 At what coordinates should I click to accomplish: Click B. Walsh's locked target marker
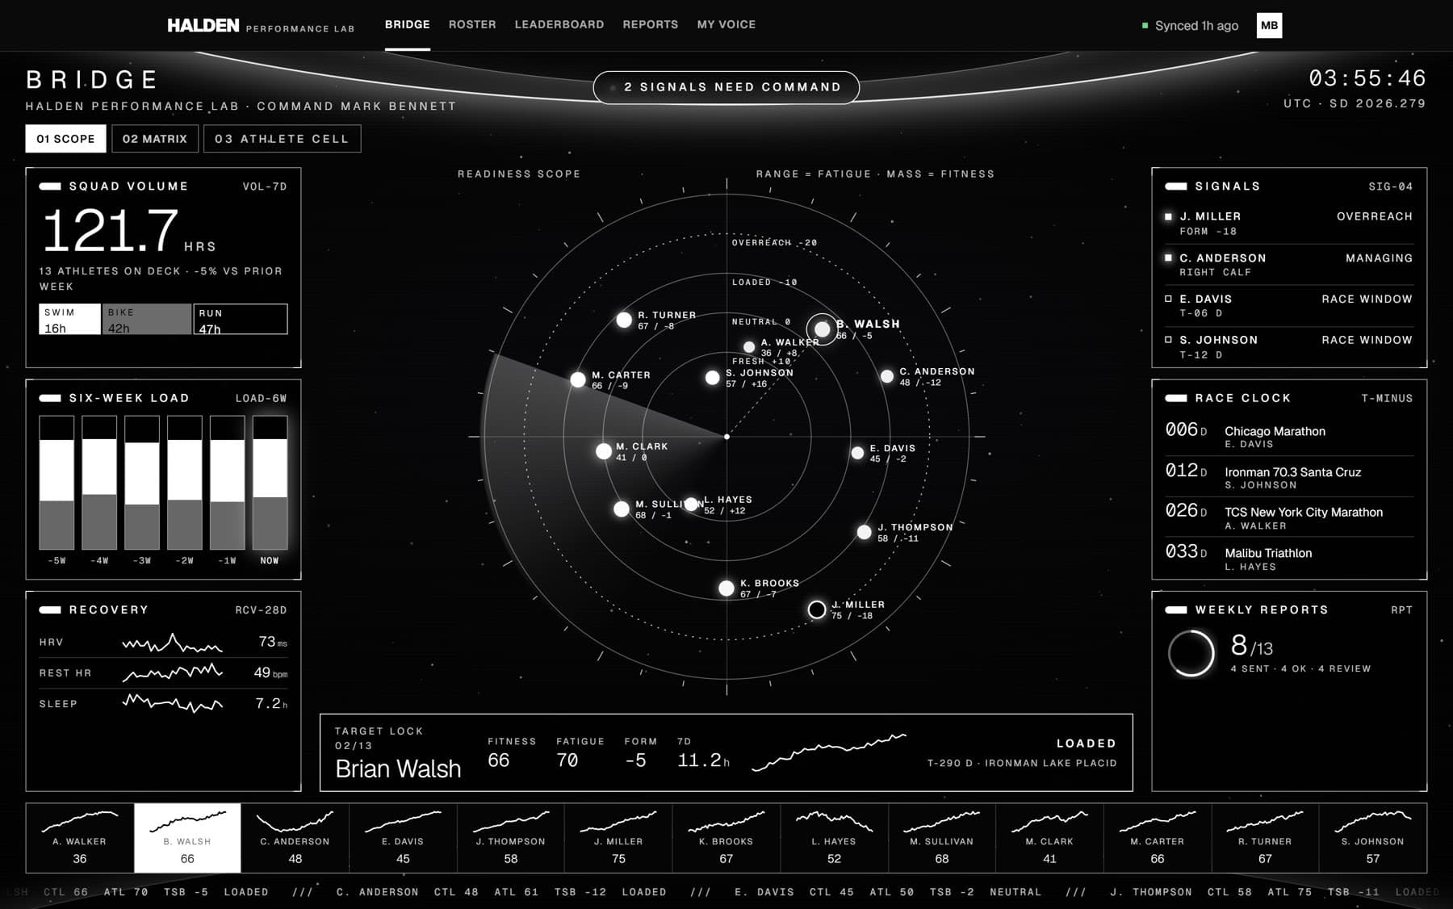click(x=822, y=329)
